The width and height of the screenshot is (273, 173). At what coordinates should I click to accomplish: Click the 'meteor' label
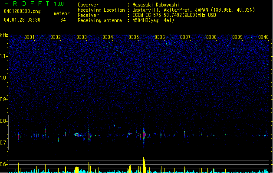[62, 13]
